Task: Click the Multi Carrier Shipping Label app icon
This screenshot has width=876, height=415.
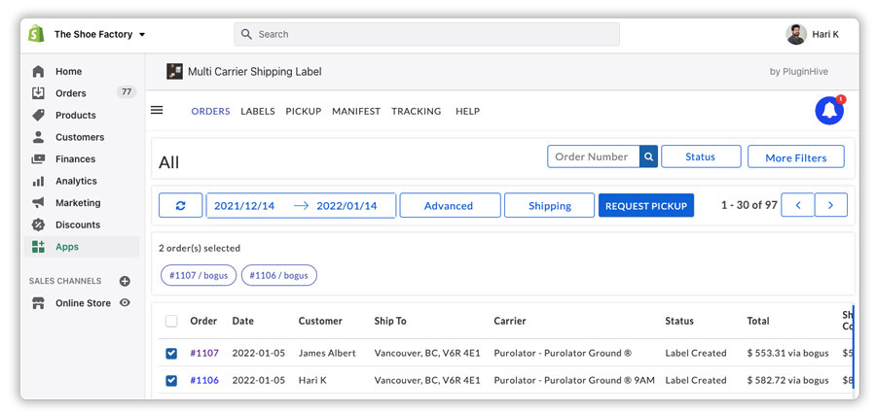Action: coord(175,71)
